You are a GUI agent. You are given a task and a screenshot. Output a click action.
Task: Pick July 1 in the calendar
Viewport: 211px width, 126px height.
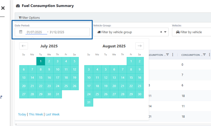(x=41, y=61)
